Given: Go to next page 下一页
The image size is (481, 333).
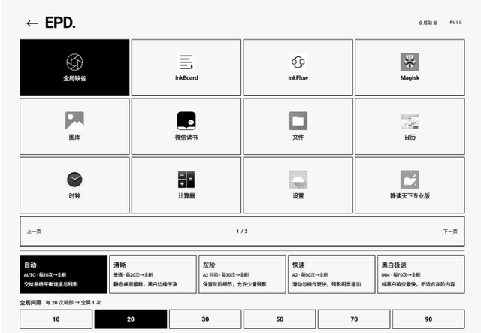Looking at the screenshot, I should (450, 232).
